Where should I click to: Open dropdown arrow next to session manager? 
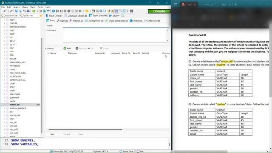click(8, 11)
